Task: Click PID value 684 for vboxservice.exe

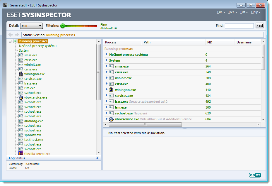Action: (208, 119)
